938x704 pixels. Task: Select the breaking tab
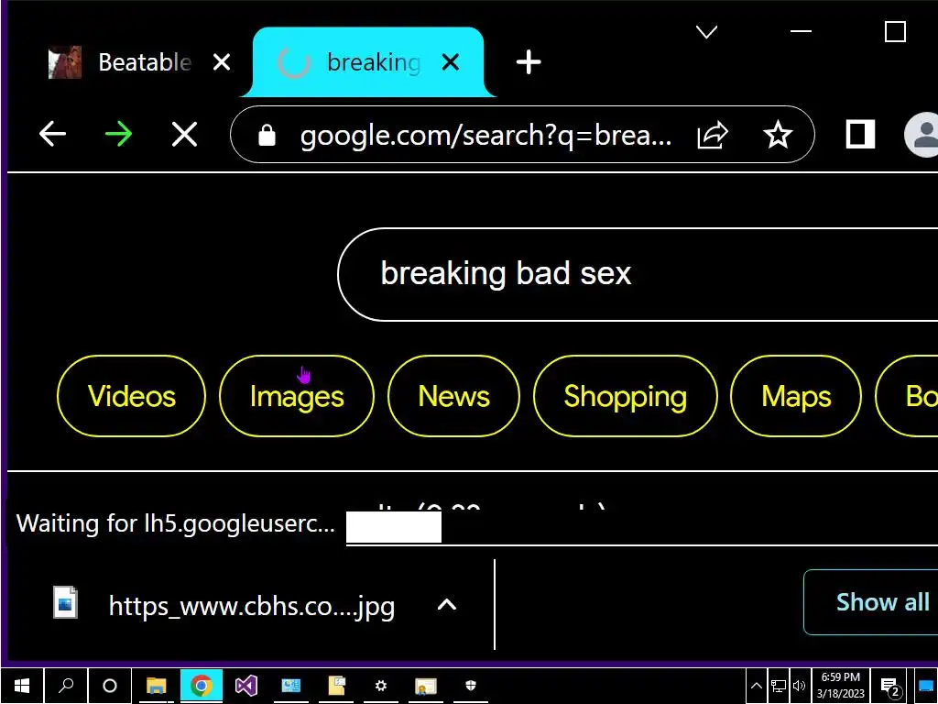click(368, 62)
